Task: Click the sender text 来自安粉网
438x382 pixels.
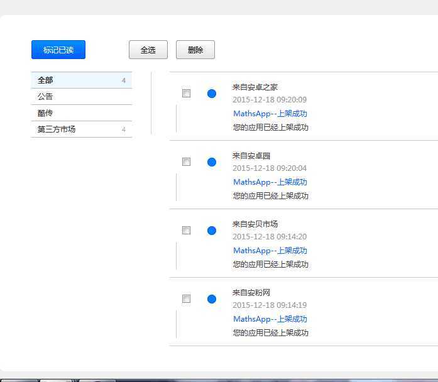Action: [x=251, y=292]
